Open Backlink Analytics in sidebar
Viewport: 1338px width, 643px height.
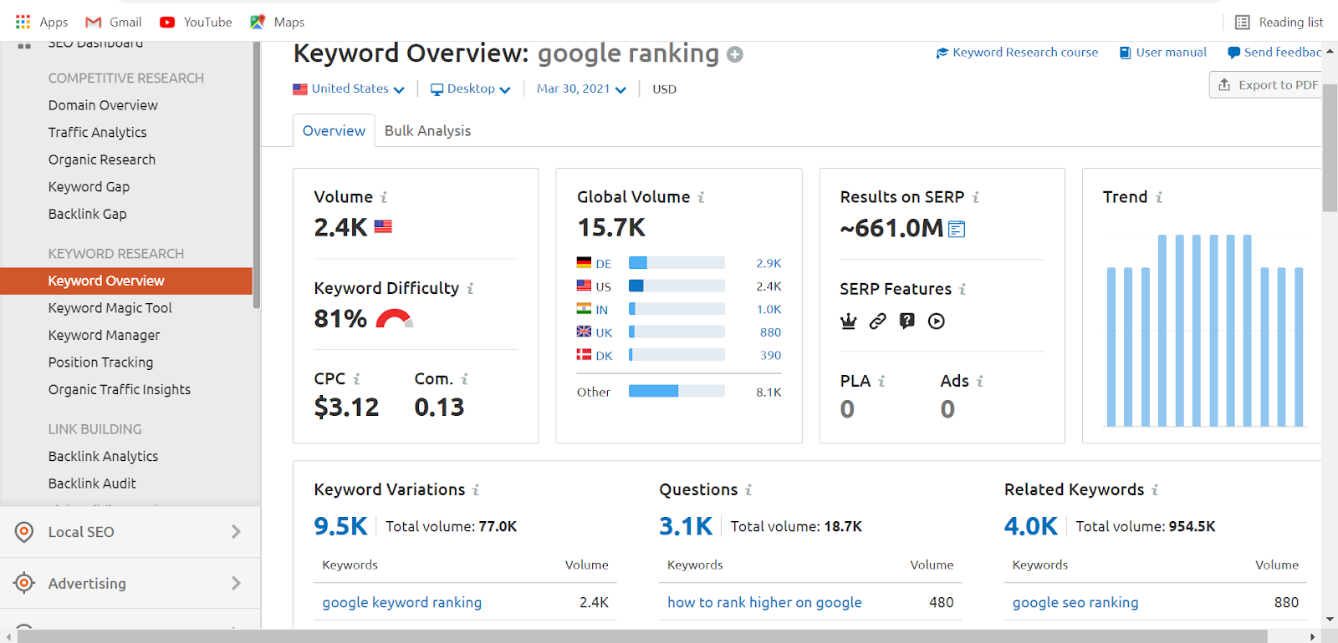pos(103,456)
